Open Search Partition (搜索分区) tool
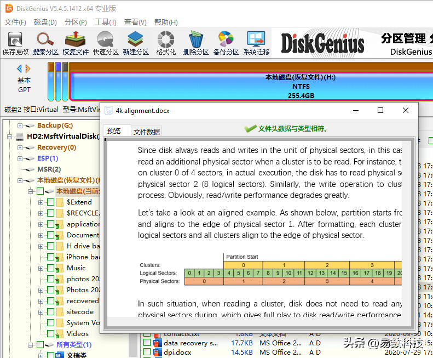Image resolution: width=433 pixels, height=358 pixels. click(45, 43)
